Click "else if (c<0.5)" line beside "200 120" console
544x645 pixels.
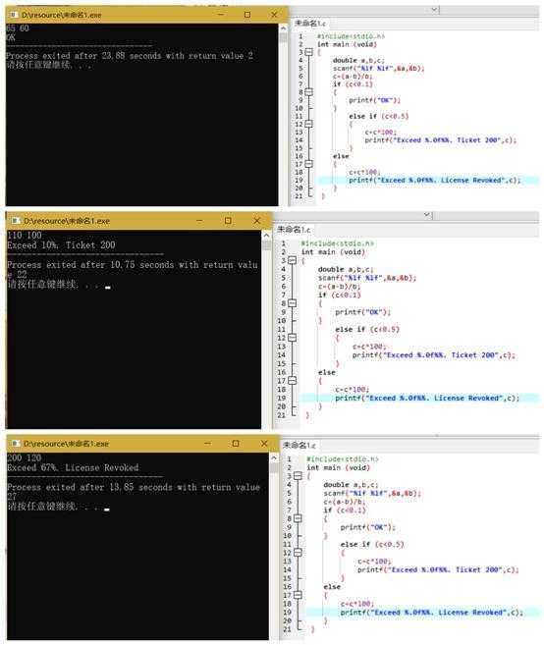click(x=372, y=544)
